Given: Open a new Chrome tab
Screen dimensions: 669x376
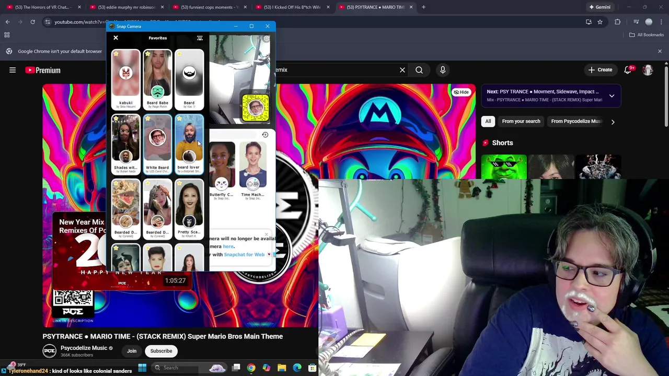Looking at the screenshot, I should [423, 7].
